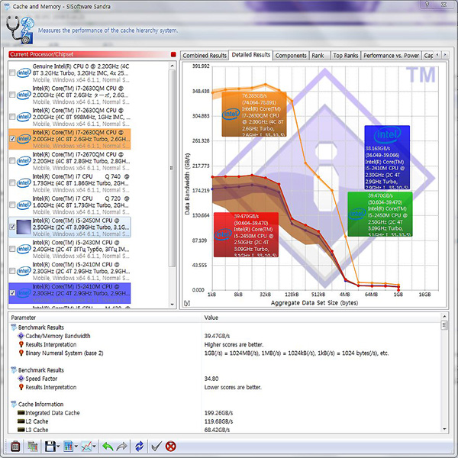458x458 pixels.
Task: Collapse the second Benchmark Results group above Speed Factor
Action: 14,369
